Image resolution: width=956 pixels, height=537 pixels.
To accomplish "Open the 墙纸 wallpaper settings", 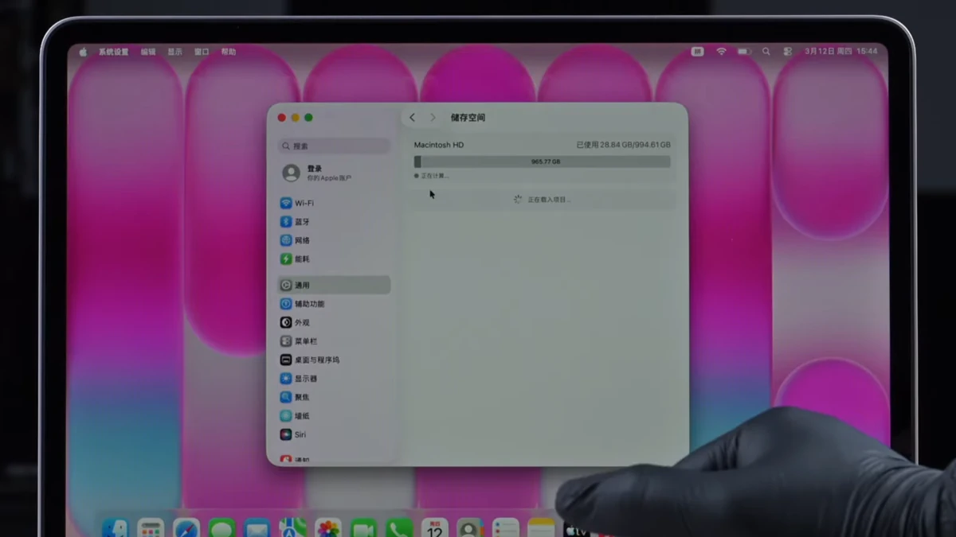I will (334, 416).
